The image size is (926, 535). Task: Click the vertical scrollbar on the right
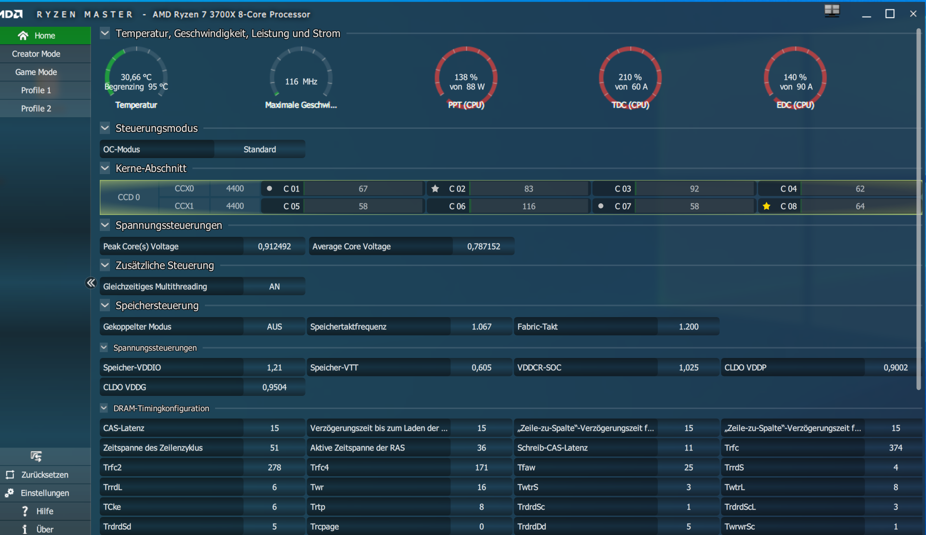[919, 209]
